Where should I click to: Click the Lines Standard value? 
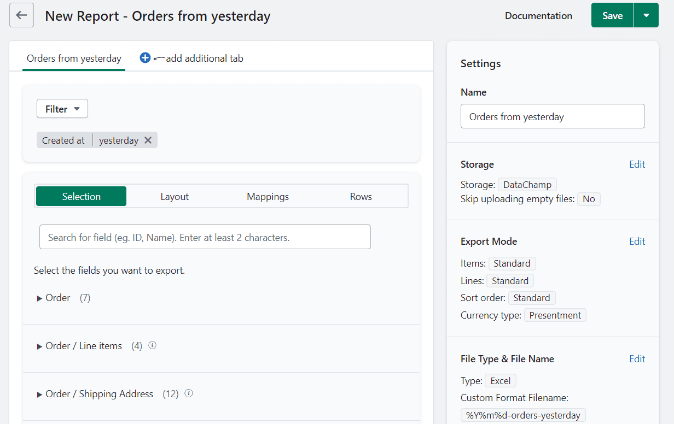[510, 281]
